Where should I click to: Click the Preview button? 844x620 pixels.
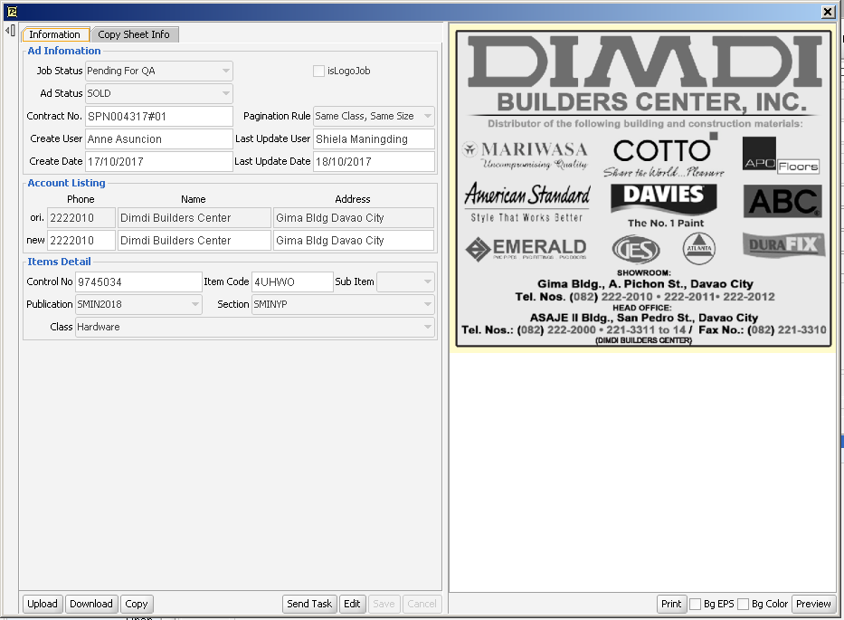tap(813, 604)
